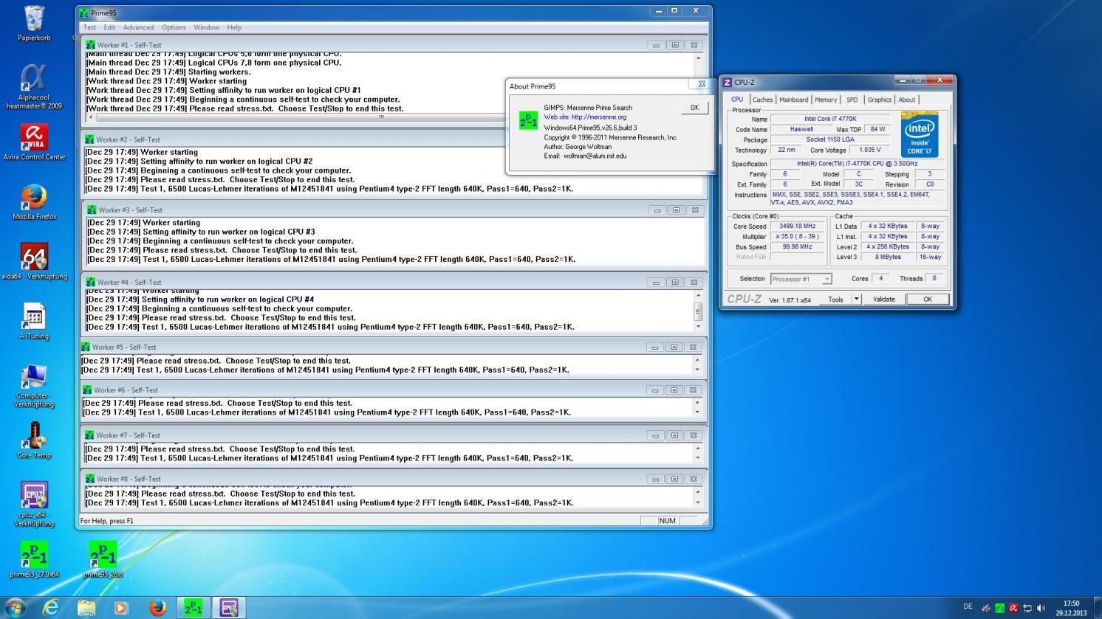The height and width of the screenshot is (619, 1102).
Task: Switch to the About tab in CPU-Z
Action: pos(906,100)
